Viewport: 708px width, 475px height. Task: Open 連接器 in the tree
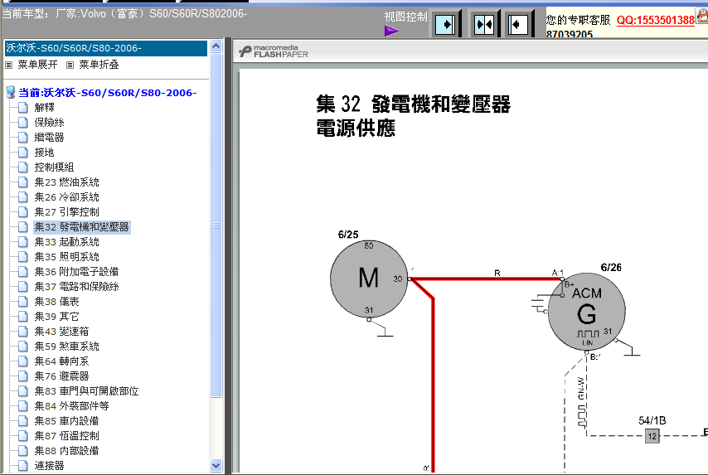tap(49, 465)
